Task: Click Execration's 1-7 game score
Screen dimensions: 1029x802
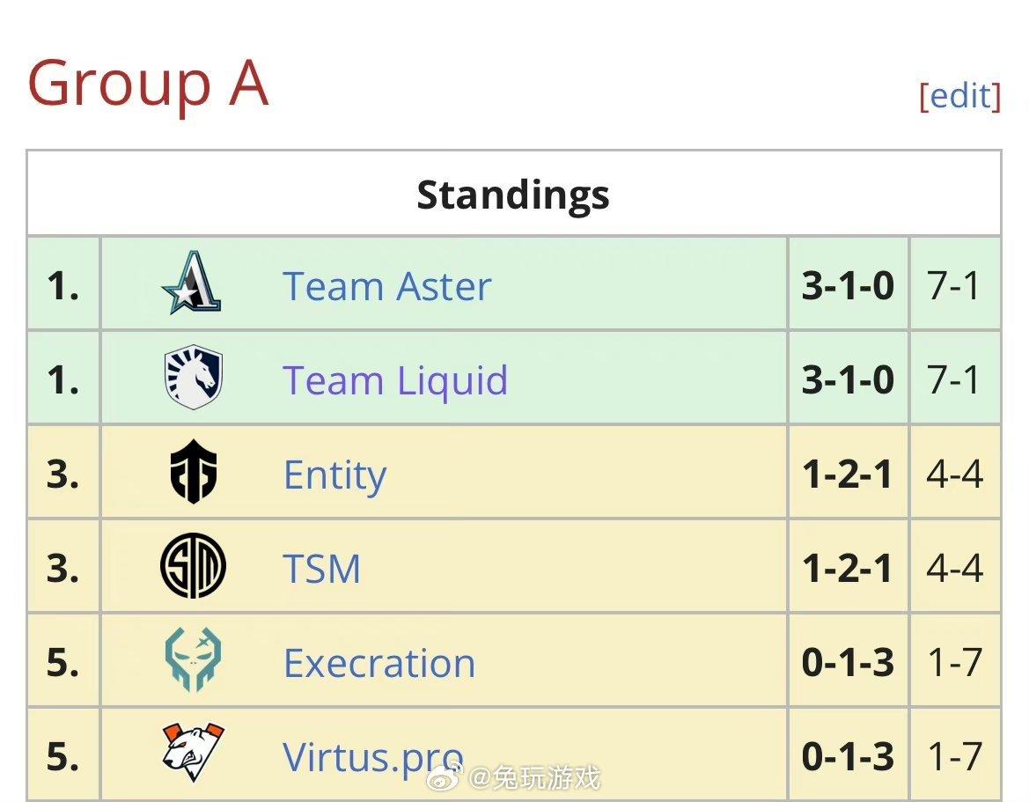Action: [953, 664]
